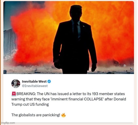Click the flag lapel pin on the suit
This screenshot has width=138, height=125.
pos(83,26)
